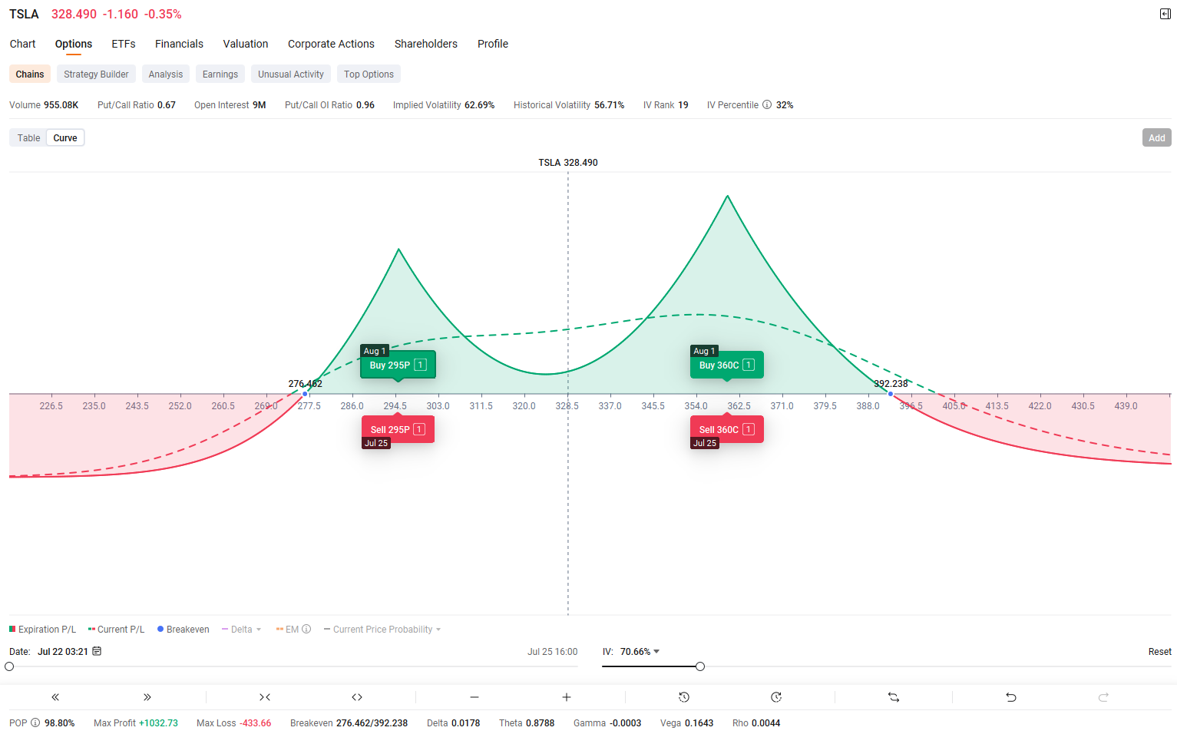The height and width of the screenshot is (734, 1177).
Task: Select the Sell 295P leg label
Action: pos(398,430)
